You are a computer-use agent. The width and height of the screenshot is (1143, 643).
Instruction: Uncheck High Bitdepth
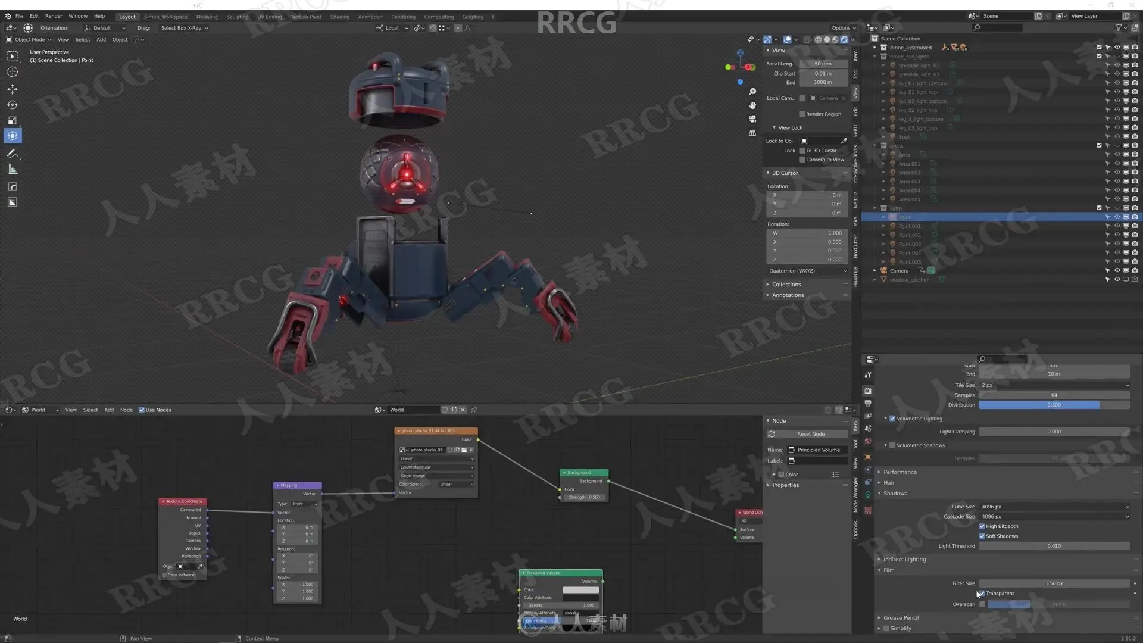pos(982,526)
